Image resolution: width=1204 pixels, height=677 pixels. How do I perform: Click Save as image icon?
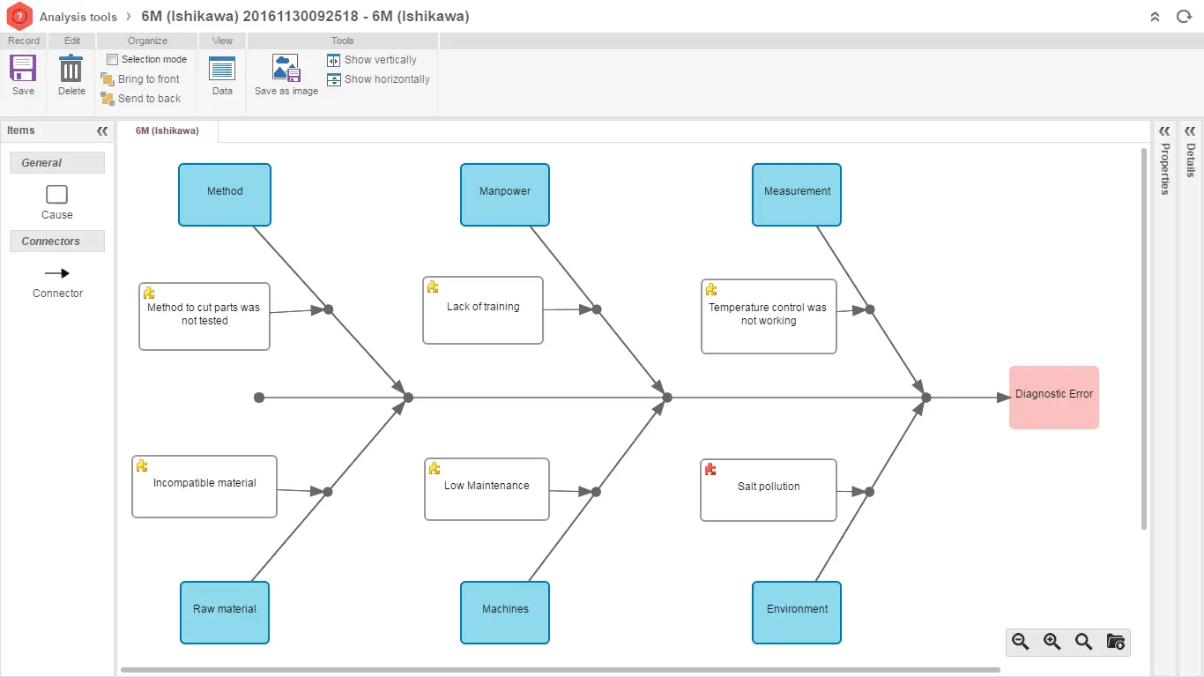pyautogui.click(x=286, y=68)
